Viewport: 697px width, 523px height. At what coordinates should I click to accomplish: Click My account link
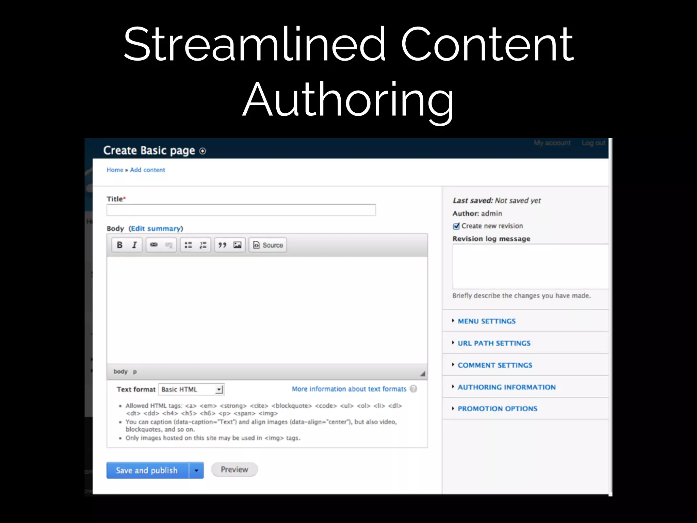552,143
